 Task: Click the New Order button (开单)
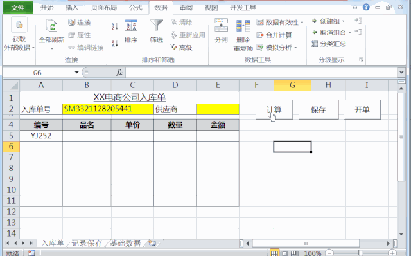click(x=362, y=110)
